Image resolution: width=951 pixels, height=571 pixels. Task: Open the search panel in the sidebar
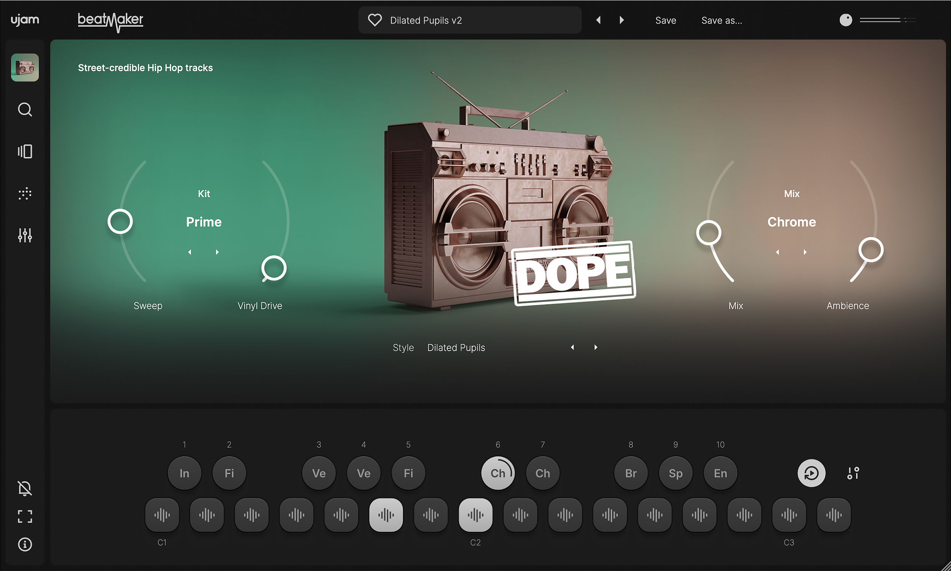tap(25, 110)
